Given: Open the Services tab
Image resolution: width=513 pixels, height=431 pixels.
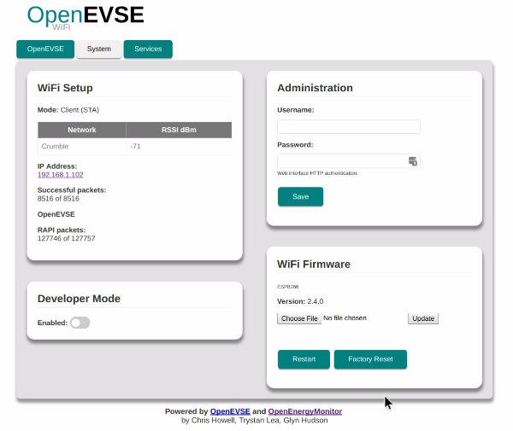Looking at the screenshot, I should 148,49.
